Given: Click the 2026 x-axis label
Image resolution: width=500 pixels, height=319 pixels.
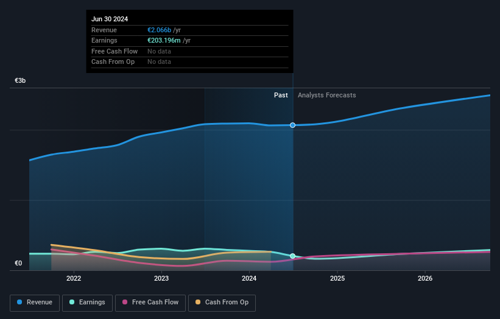Looking at the screenshot, I should point(425,279).
